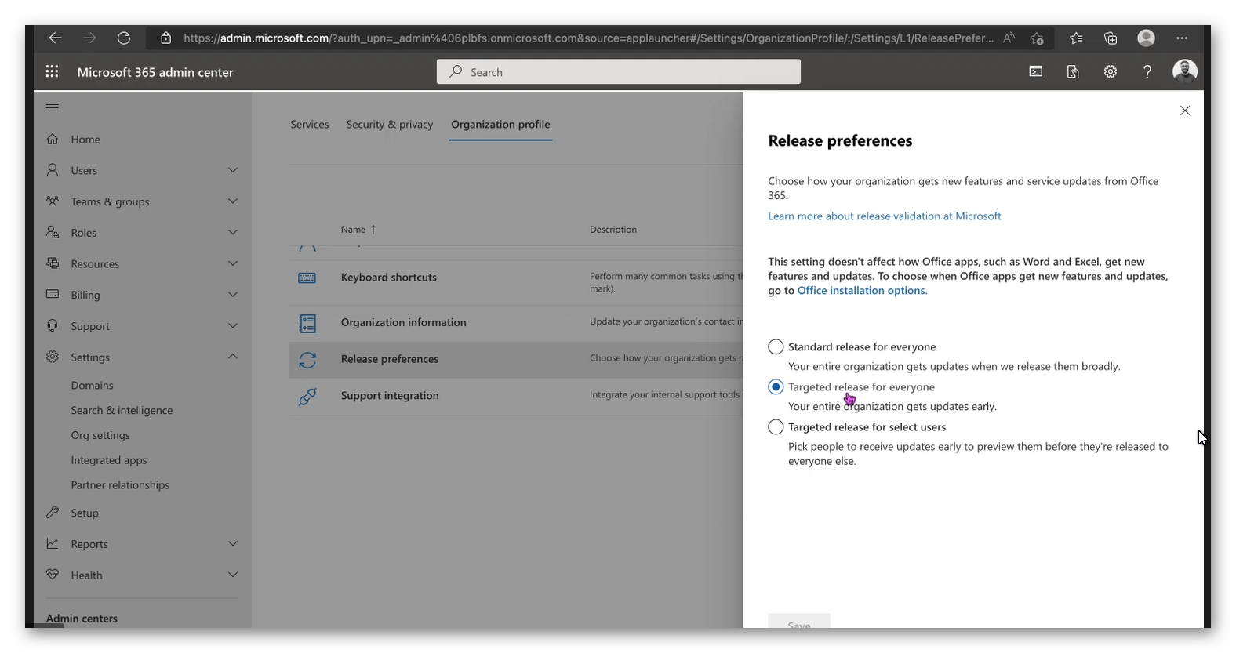Click the Setup wrench icon in sidebar
Image resolution: width=1236 pixels, height=653 pixels.
click(x=53, y=513)
